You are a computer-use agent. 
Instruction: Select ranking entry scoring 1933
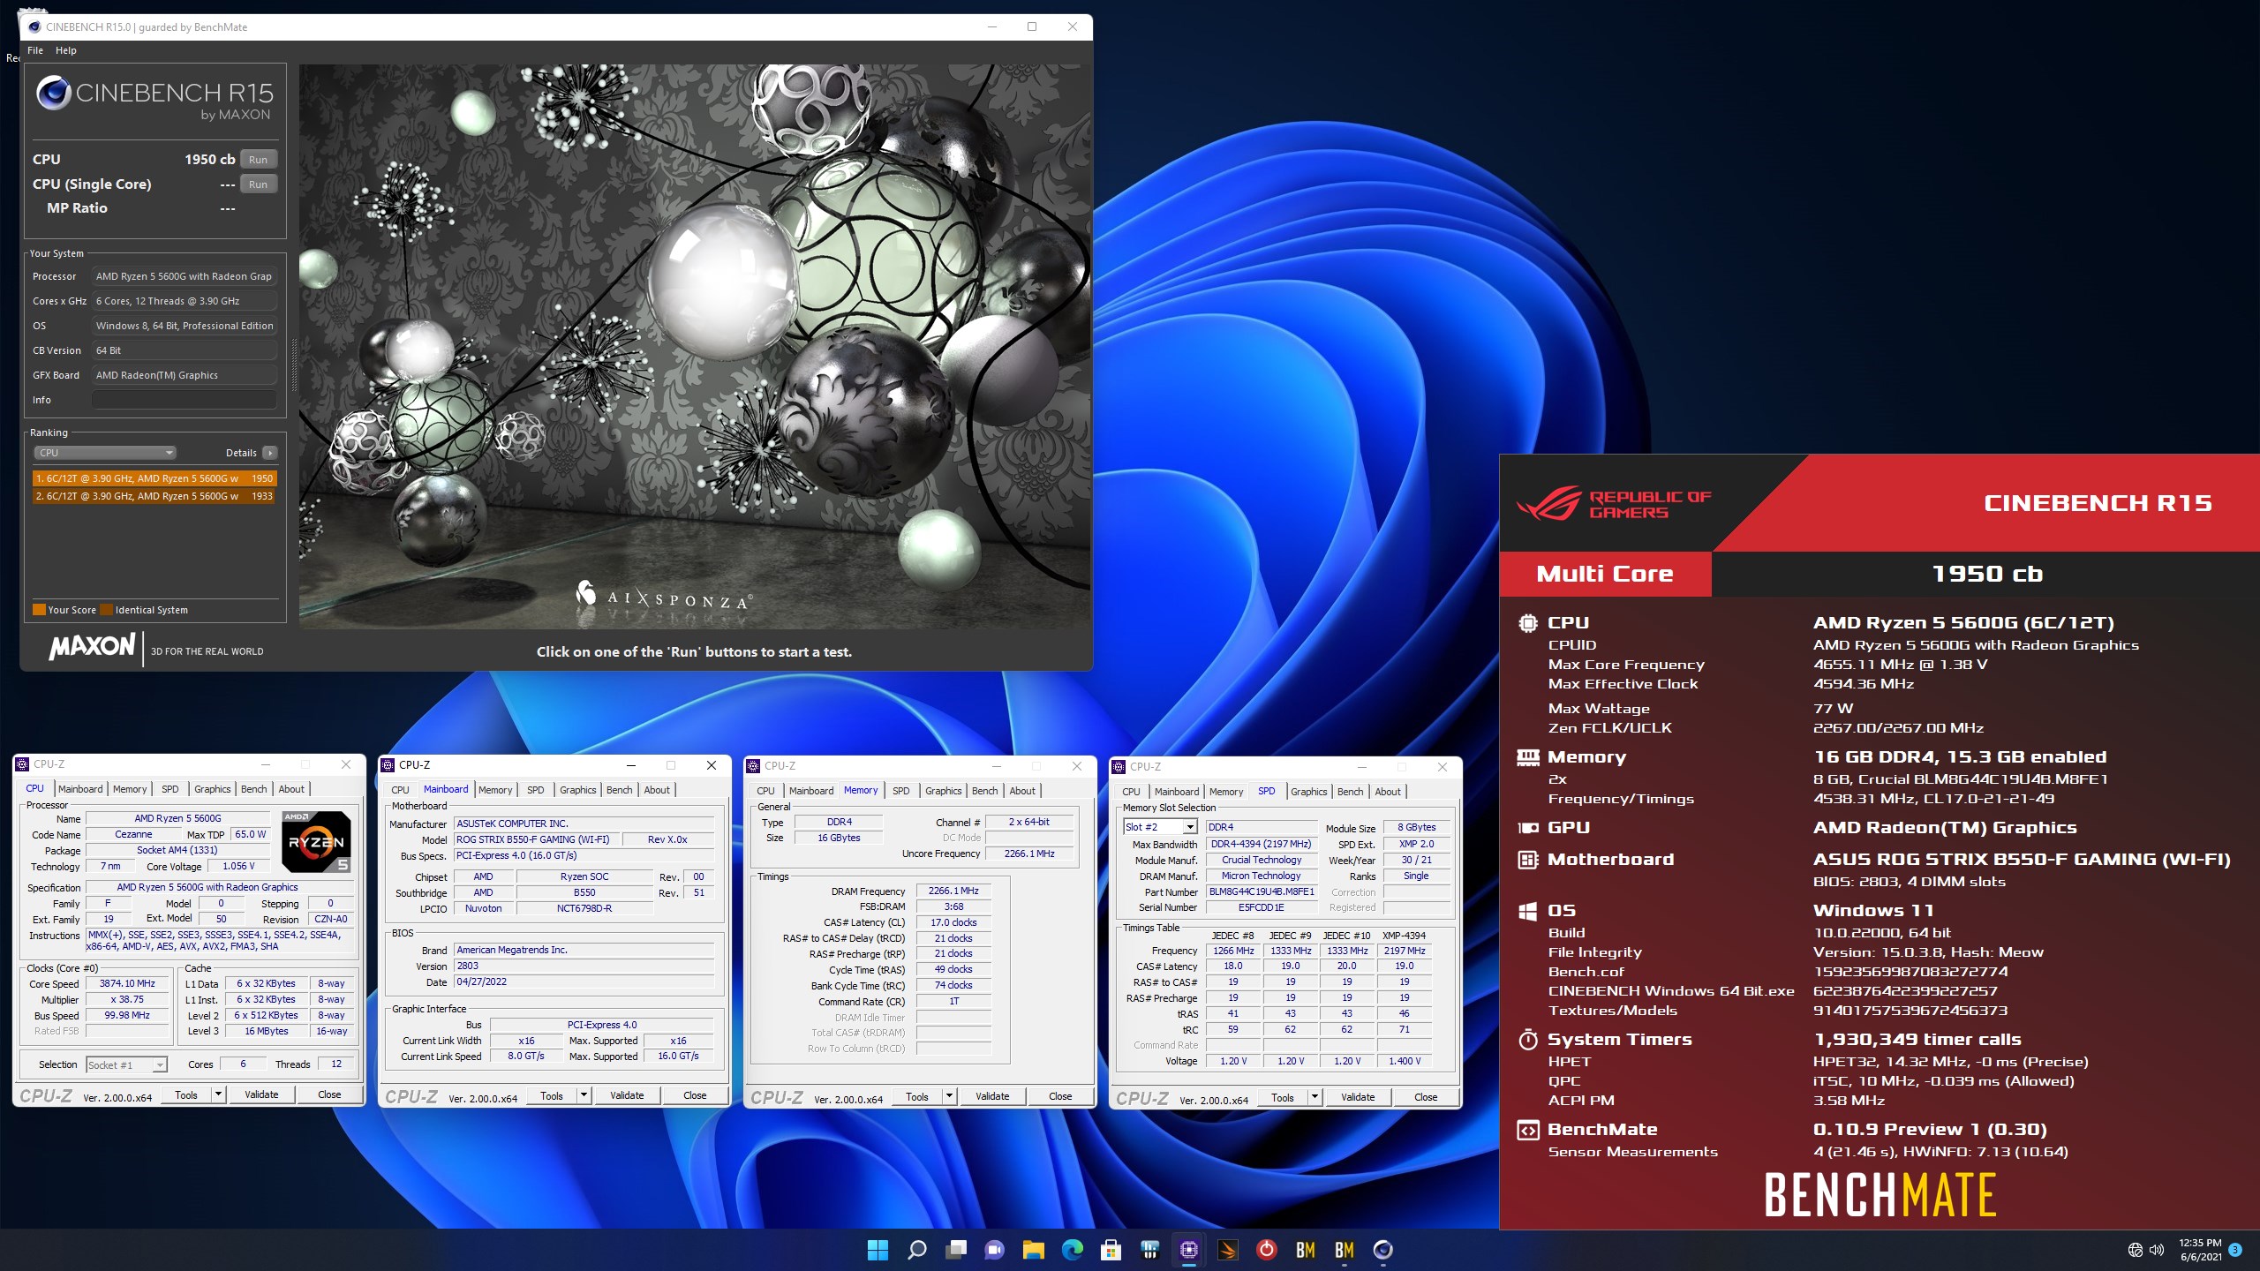(x=154, y=496)
